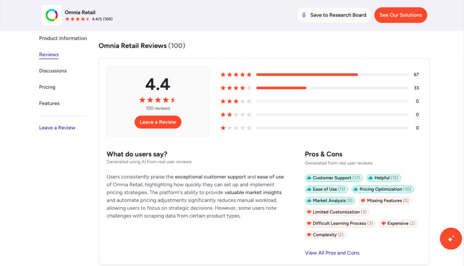The image size is (464, 266).
Task: Select the Expensive (2) con tag
Action: [398, 223]
